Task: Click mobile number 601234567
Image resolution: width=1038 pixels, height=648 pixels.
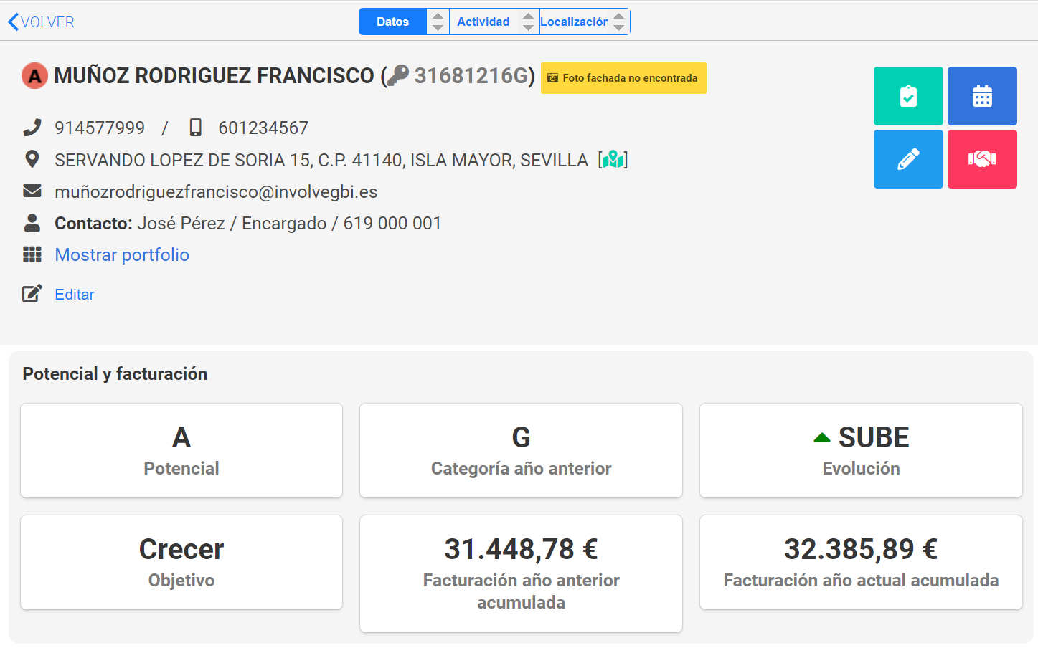Action: [263, 128]
